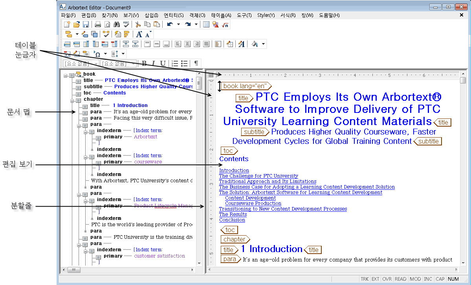Click the font styling pencil A icon
Screen dimensions: 471x285
coord(241,44)
